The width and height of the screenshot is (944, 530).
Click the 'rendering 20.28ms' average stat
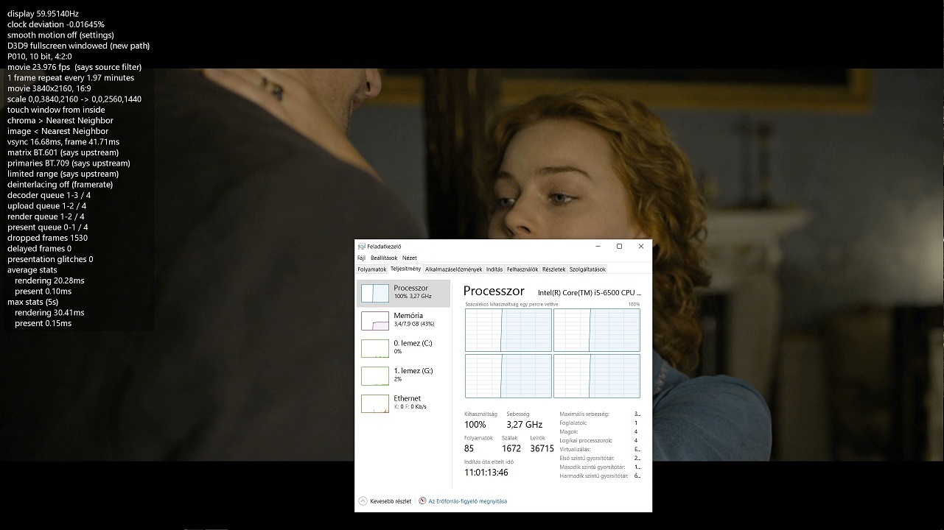pos(49,280)
